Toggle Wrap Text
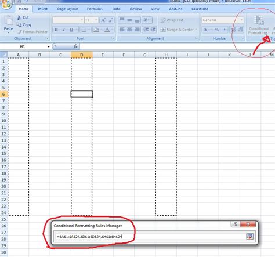Image resolution: width=275 pixels, height=257 pixels. [x=172, y=20]
